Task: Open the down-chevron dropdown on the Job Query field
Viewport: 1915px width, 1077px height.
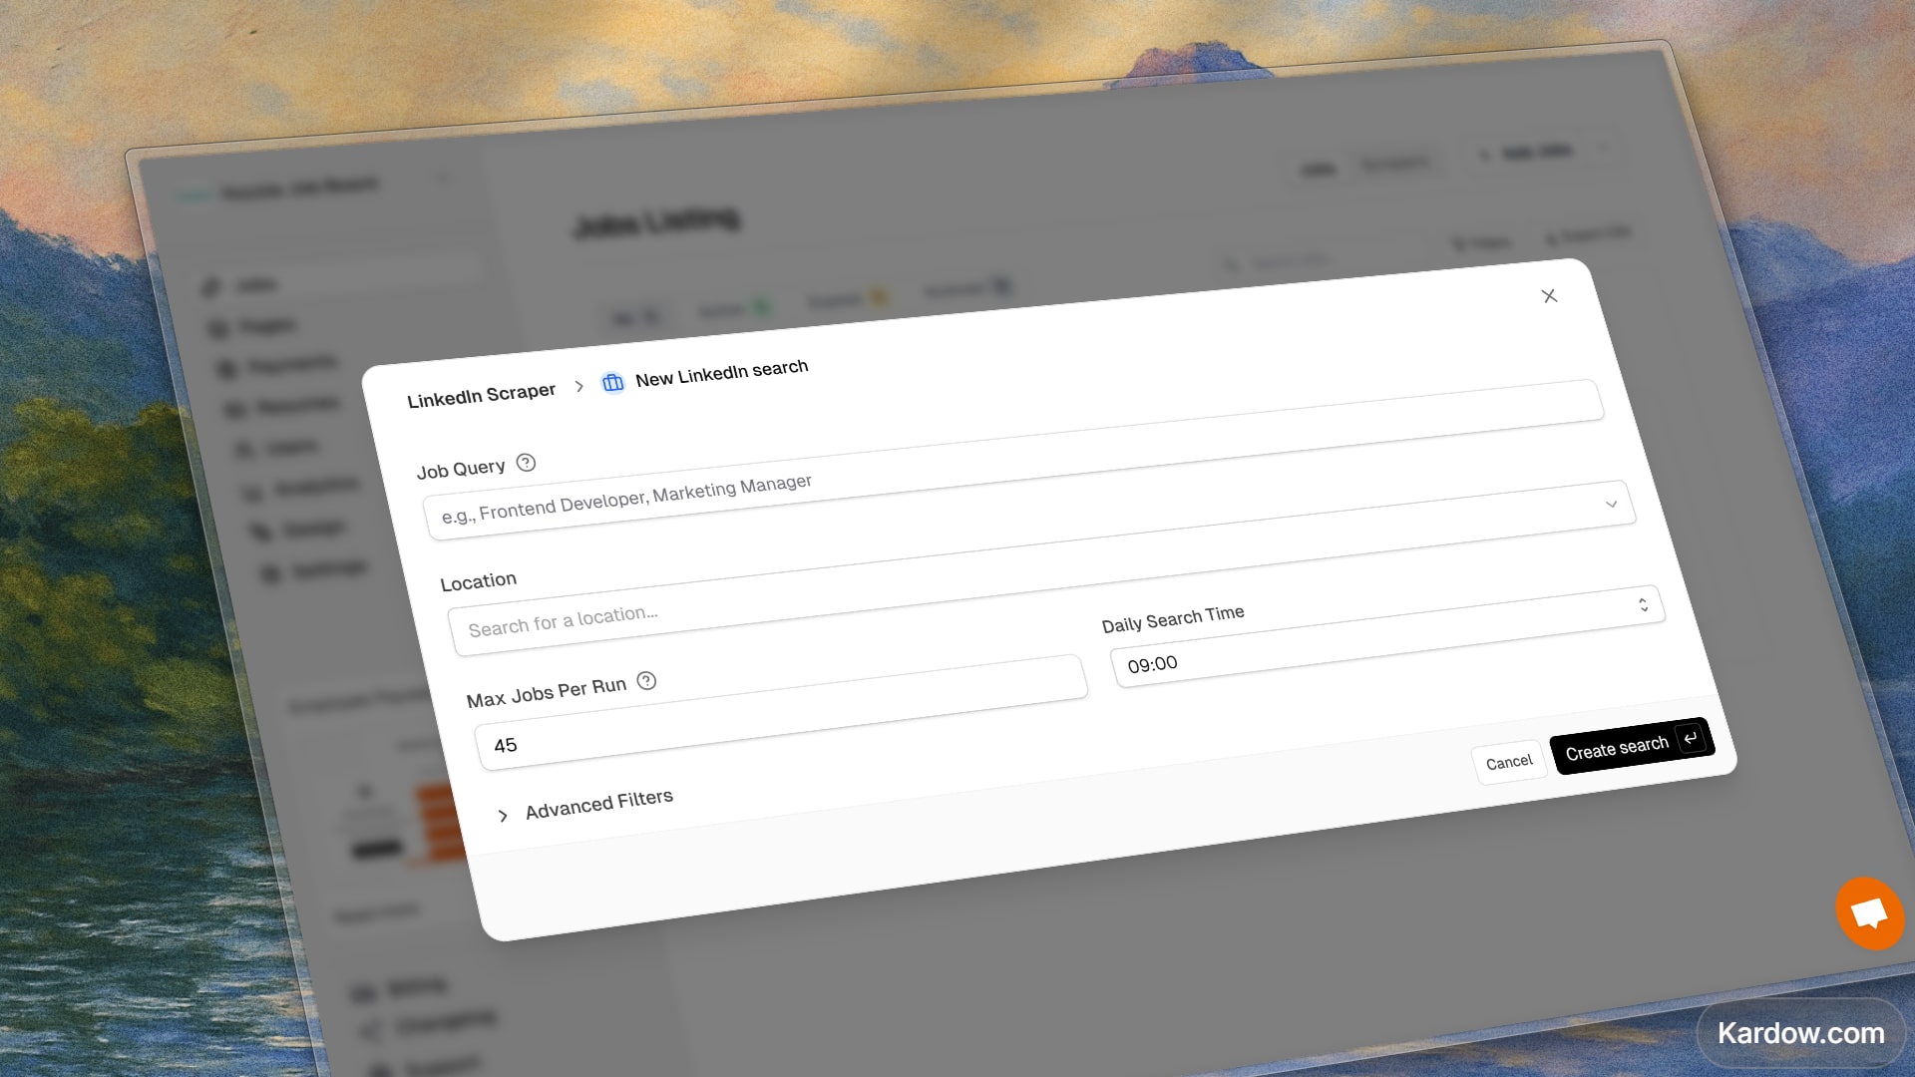Action: (1611, 504)
